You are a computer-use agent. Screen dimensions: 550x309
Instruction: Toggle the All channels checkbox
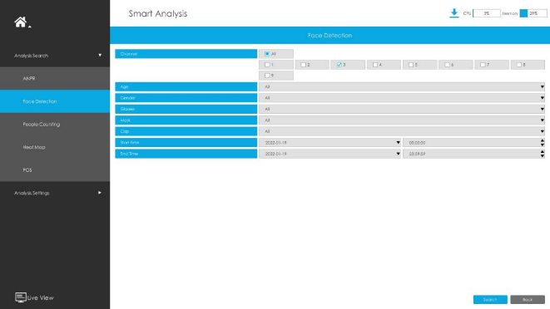267,54
